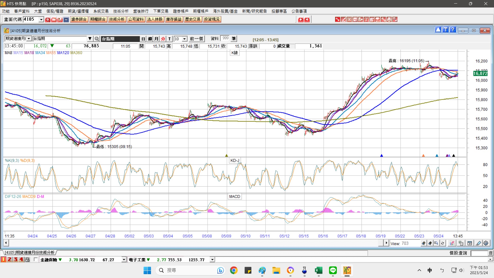
Task: Click the chart horizontal scrollbar track
Action: [x=193, y=243]
